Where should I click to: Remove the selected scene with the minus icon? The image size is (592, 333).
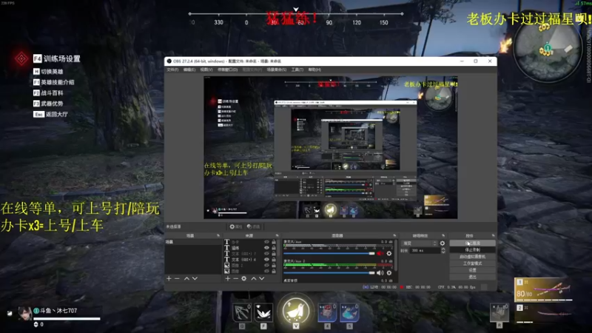(177, 278)
